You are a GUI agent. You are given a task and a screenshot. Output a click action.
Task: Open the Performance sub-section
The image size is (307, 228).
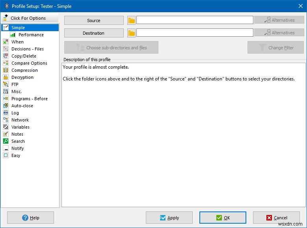click(x=31, y=35)
